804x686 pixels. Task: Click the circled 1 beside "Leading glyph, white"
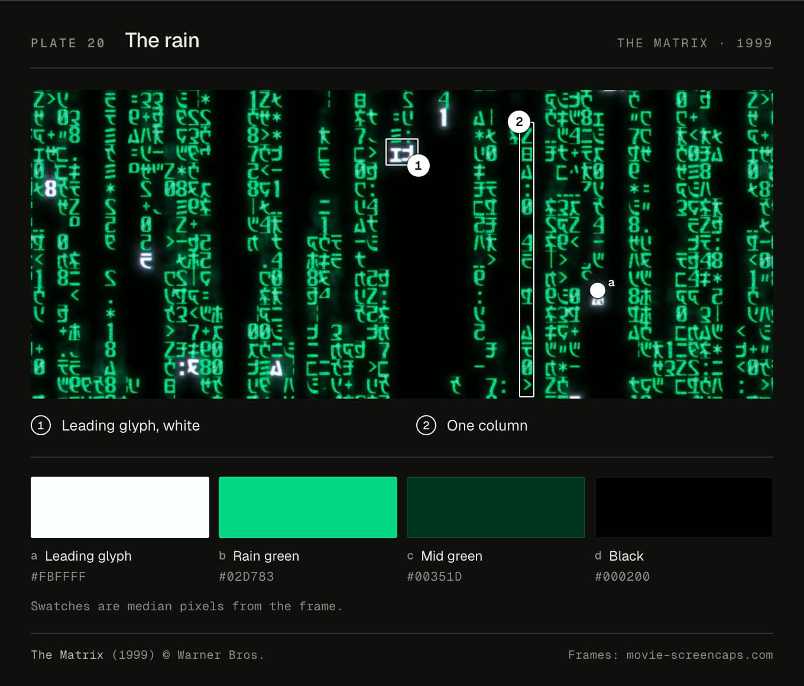click(x=41, y=425)
